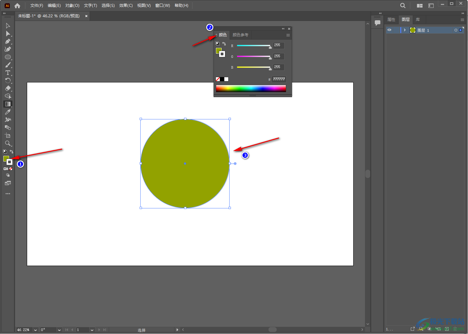
Task: Open the Arrange Documents icon
Action: click(420, 6)
